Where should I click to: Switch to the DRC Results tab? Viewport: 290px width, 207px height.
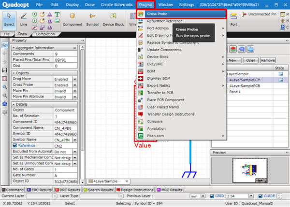pyautogui.click(x=68, y=190)
